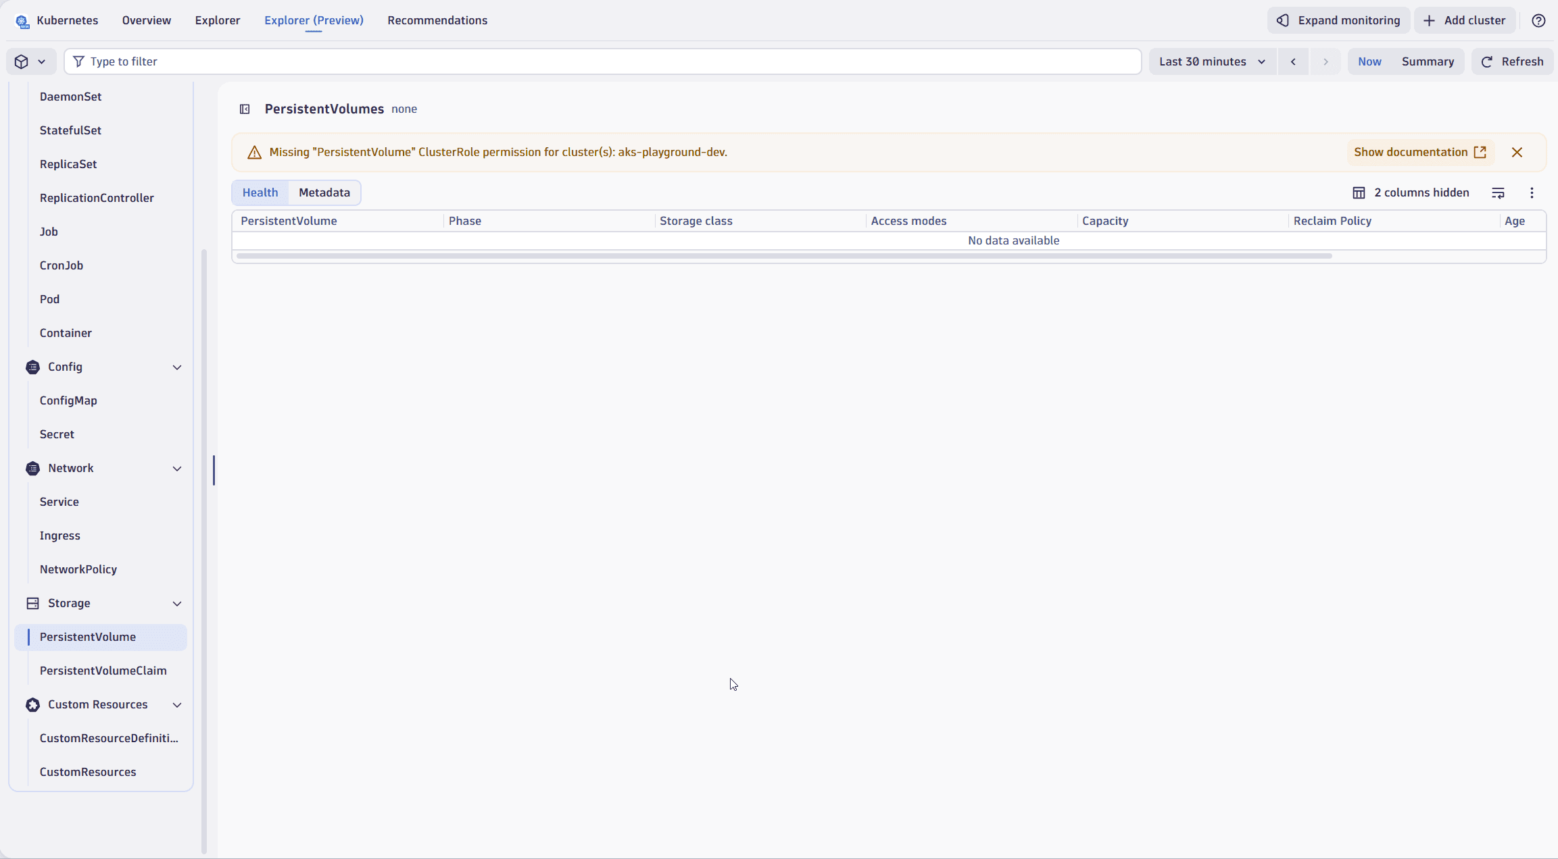Open the three-dot table options menu
Viewport: 1558px width, 859px height.
(1532, 192)
